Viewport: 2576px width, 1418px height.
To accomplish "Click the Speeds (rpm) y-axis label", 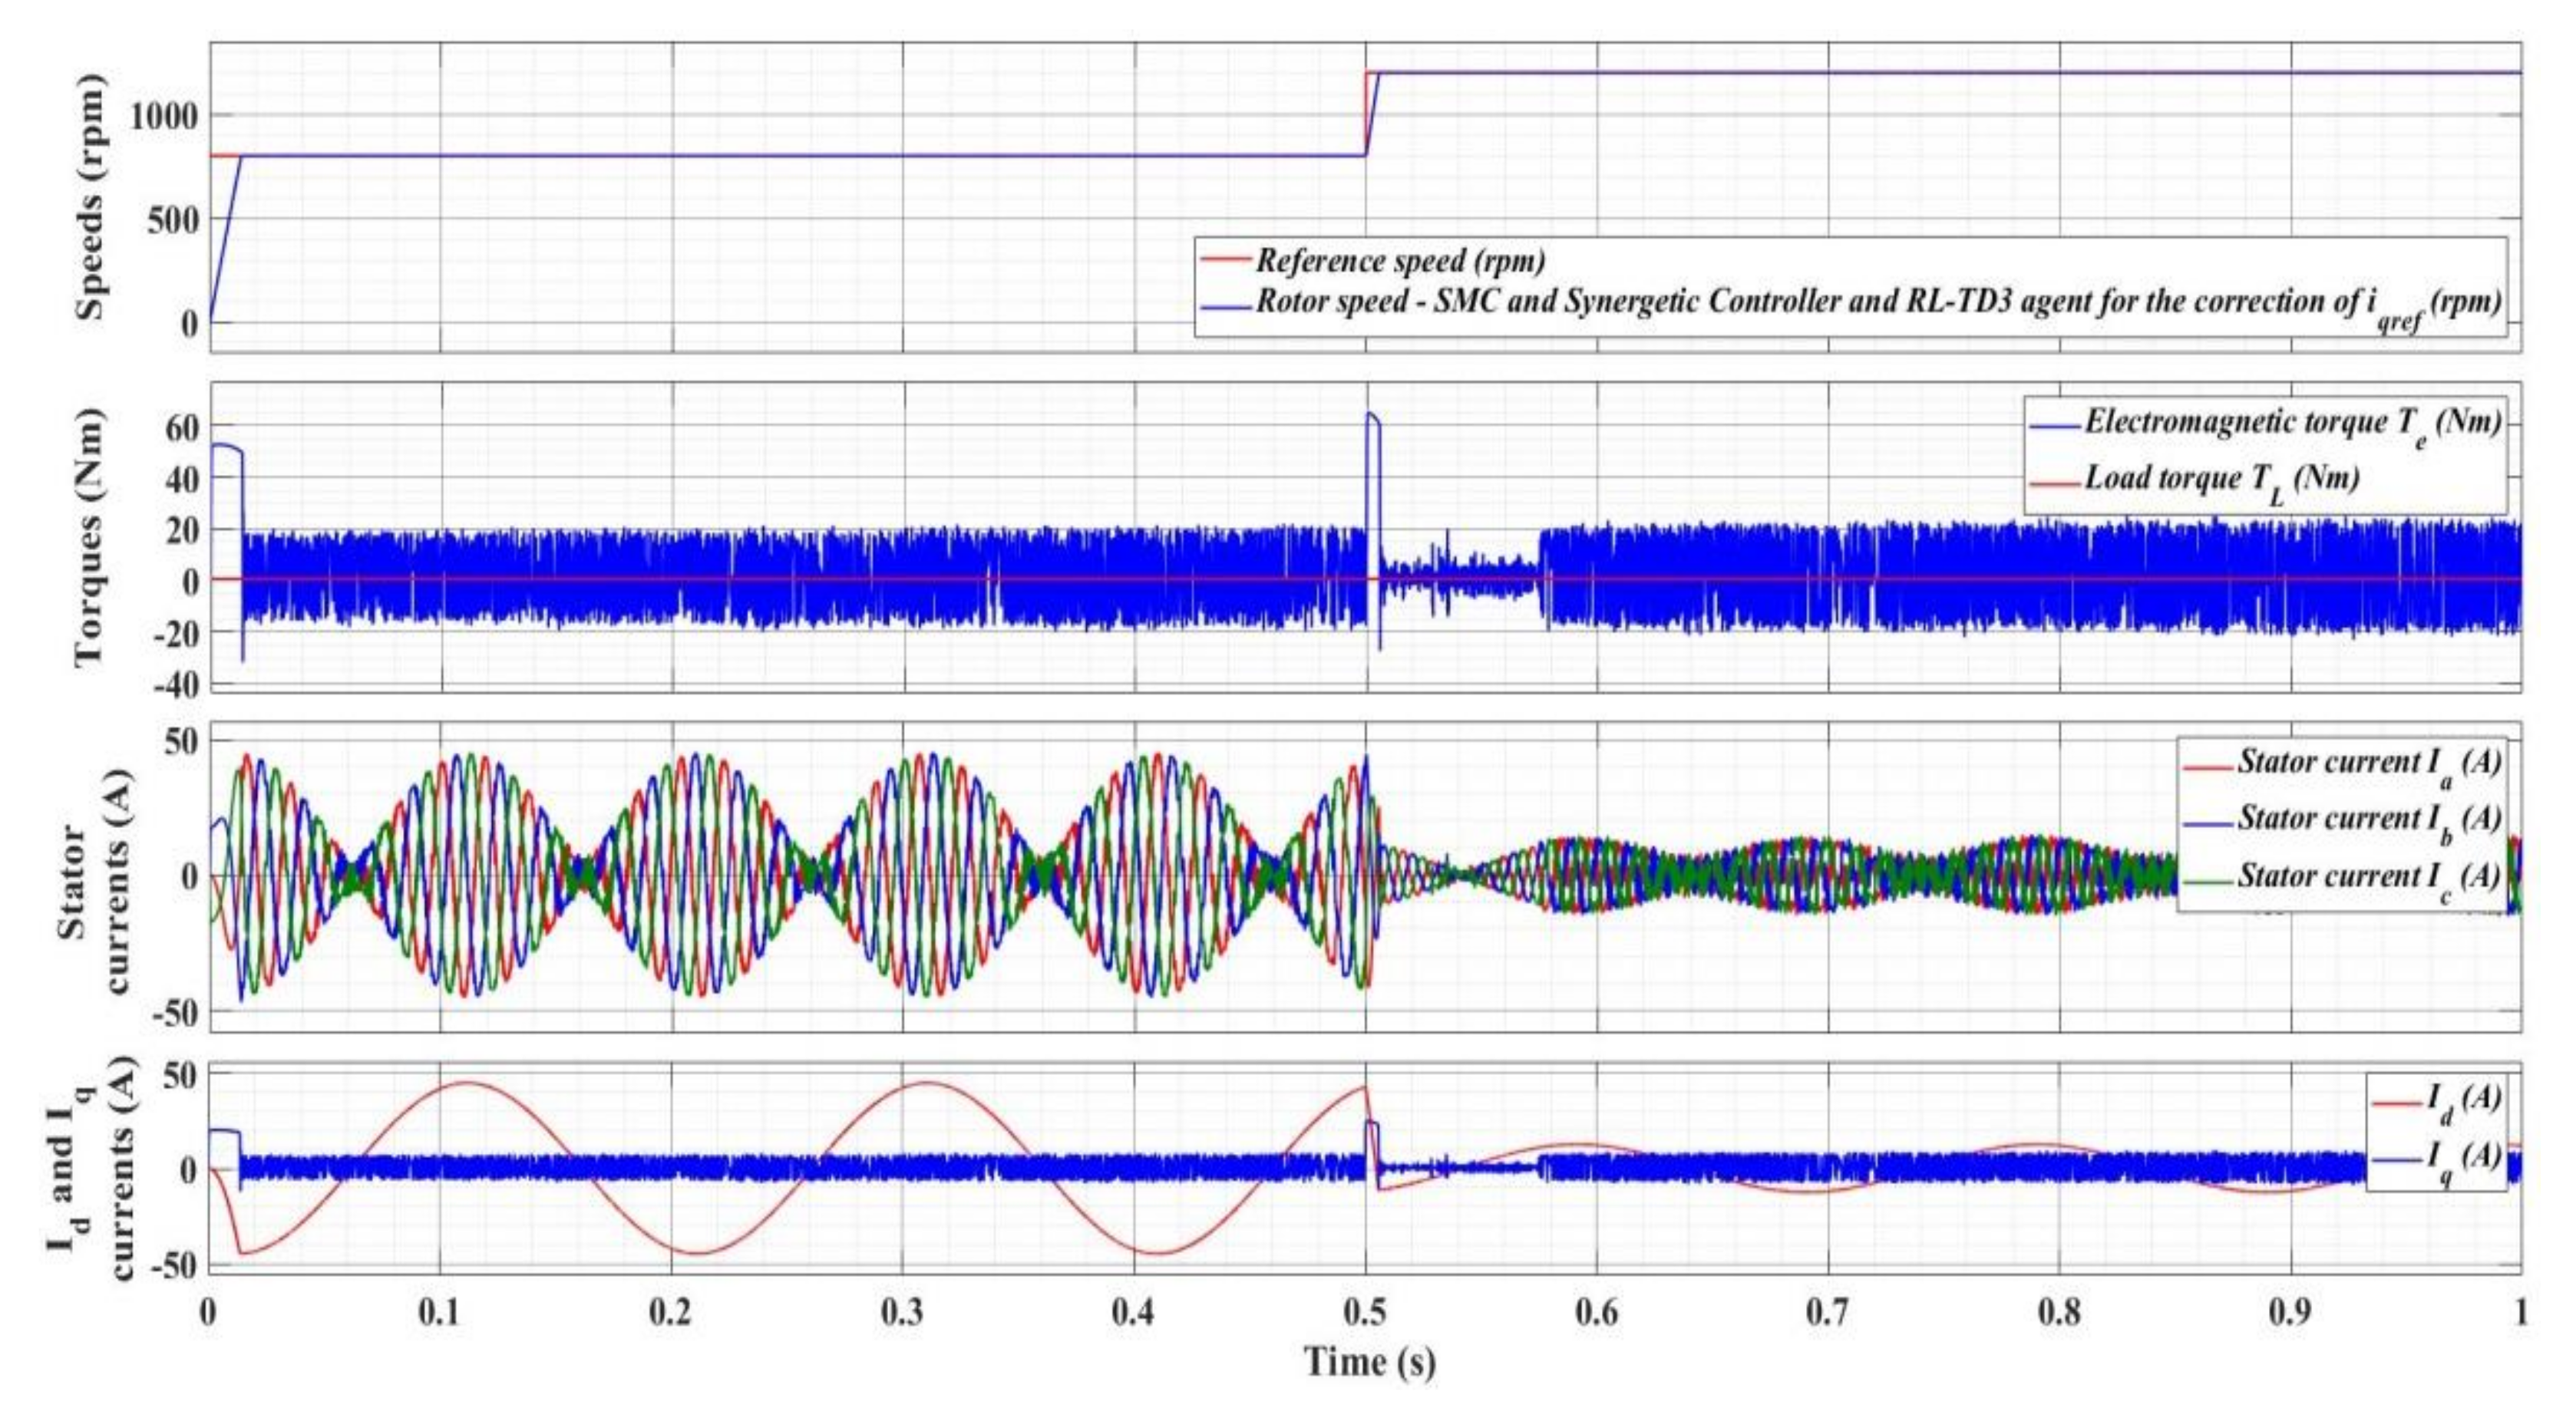I will [90, 197].
